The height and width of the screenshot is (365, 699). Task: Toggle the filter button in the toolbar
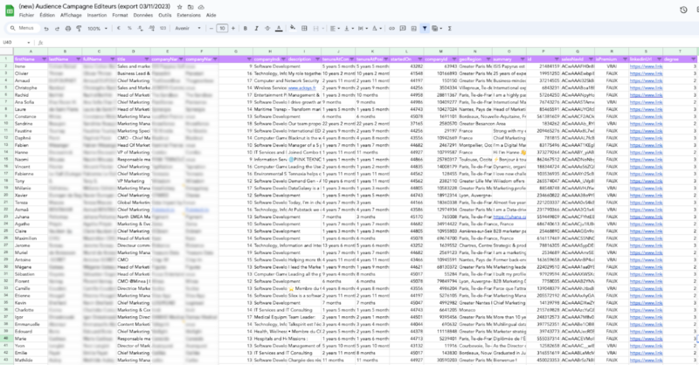[425, 29]
